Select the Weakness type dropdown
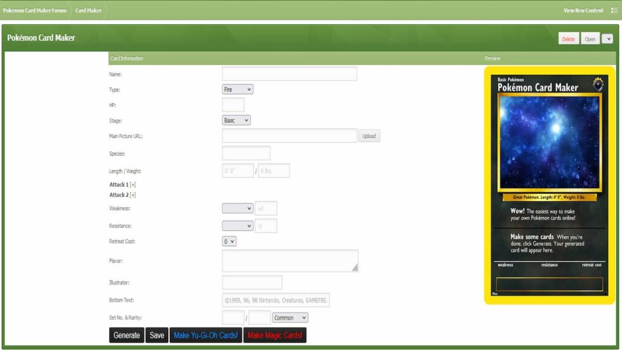 pyautogui.click(x=238, y=208)
